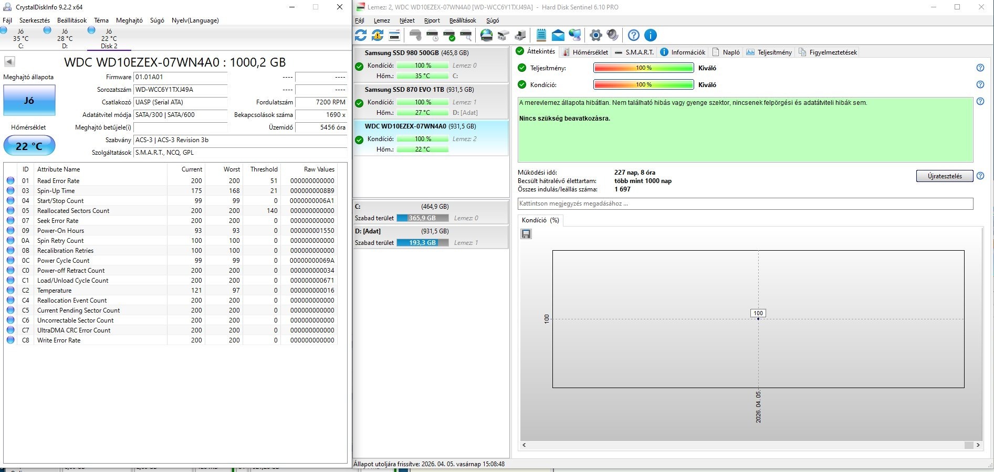Switch to Információk tab

[x=683, y=52]
